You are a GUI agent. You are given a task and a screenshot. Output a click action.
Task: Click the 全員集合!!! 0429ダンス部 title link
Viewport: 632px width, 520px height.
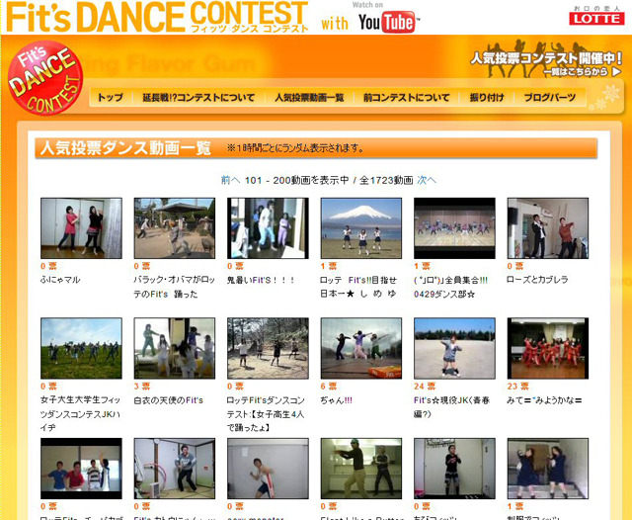(x=451, y=287)
